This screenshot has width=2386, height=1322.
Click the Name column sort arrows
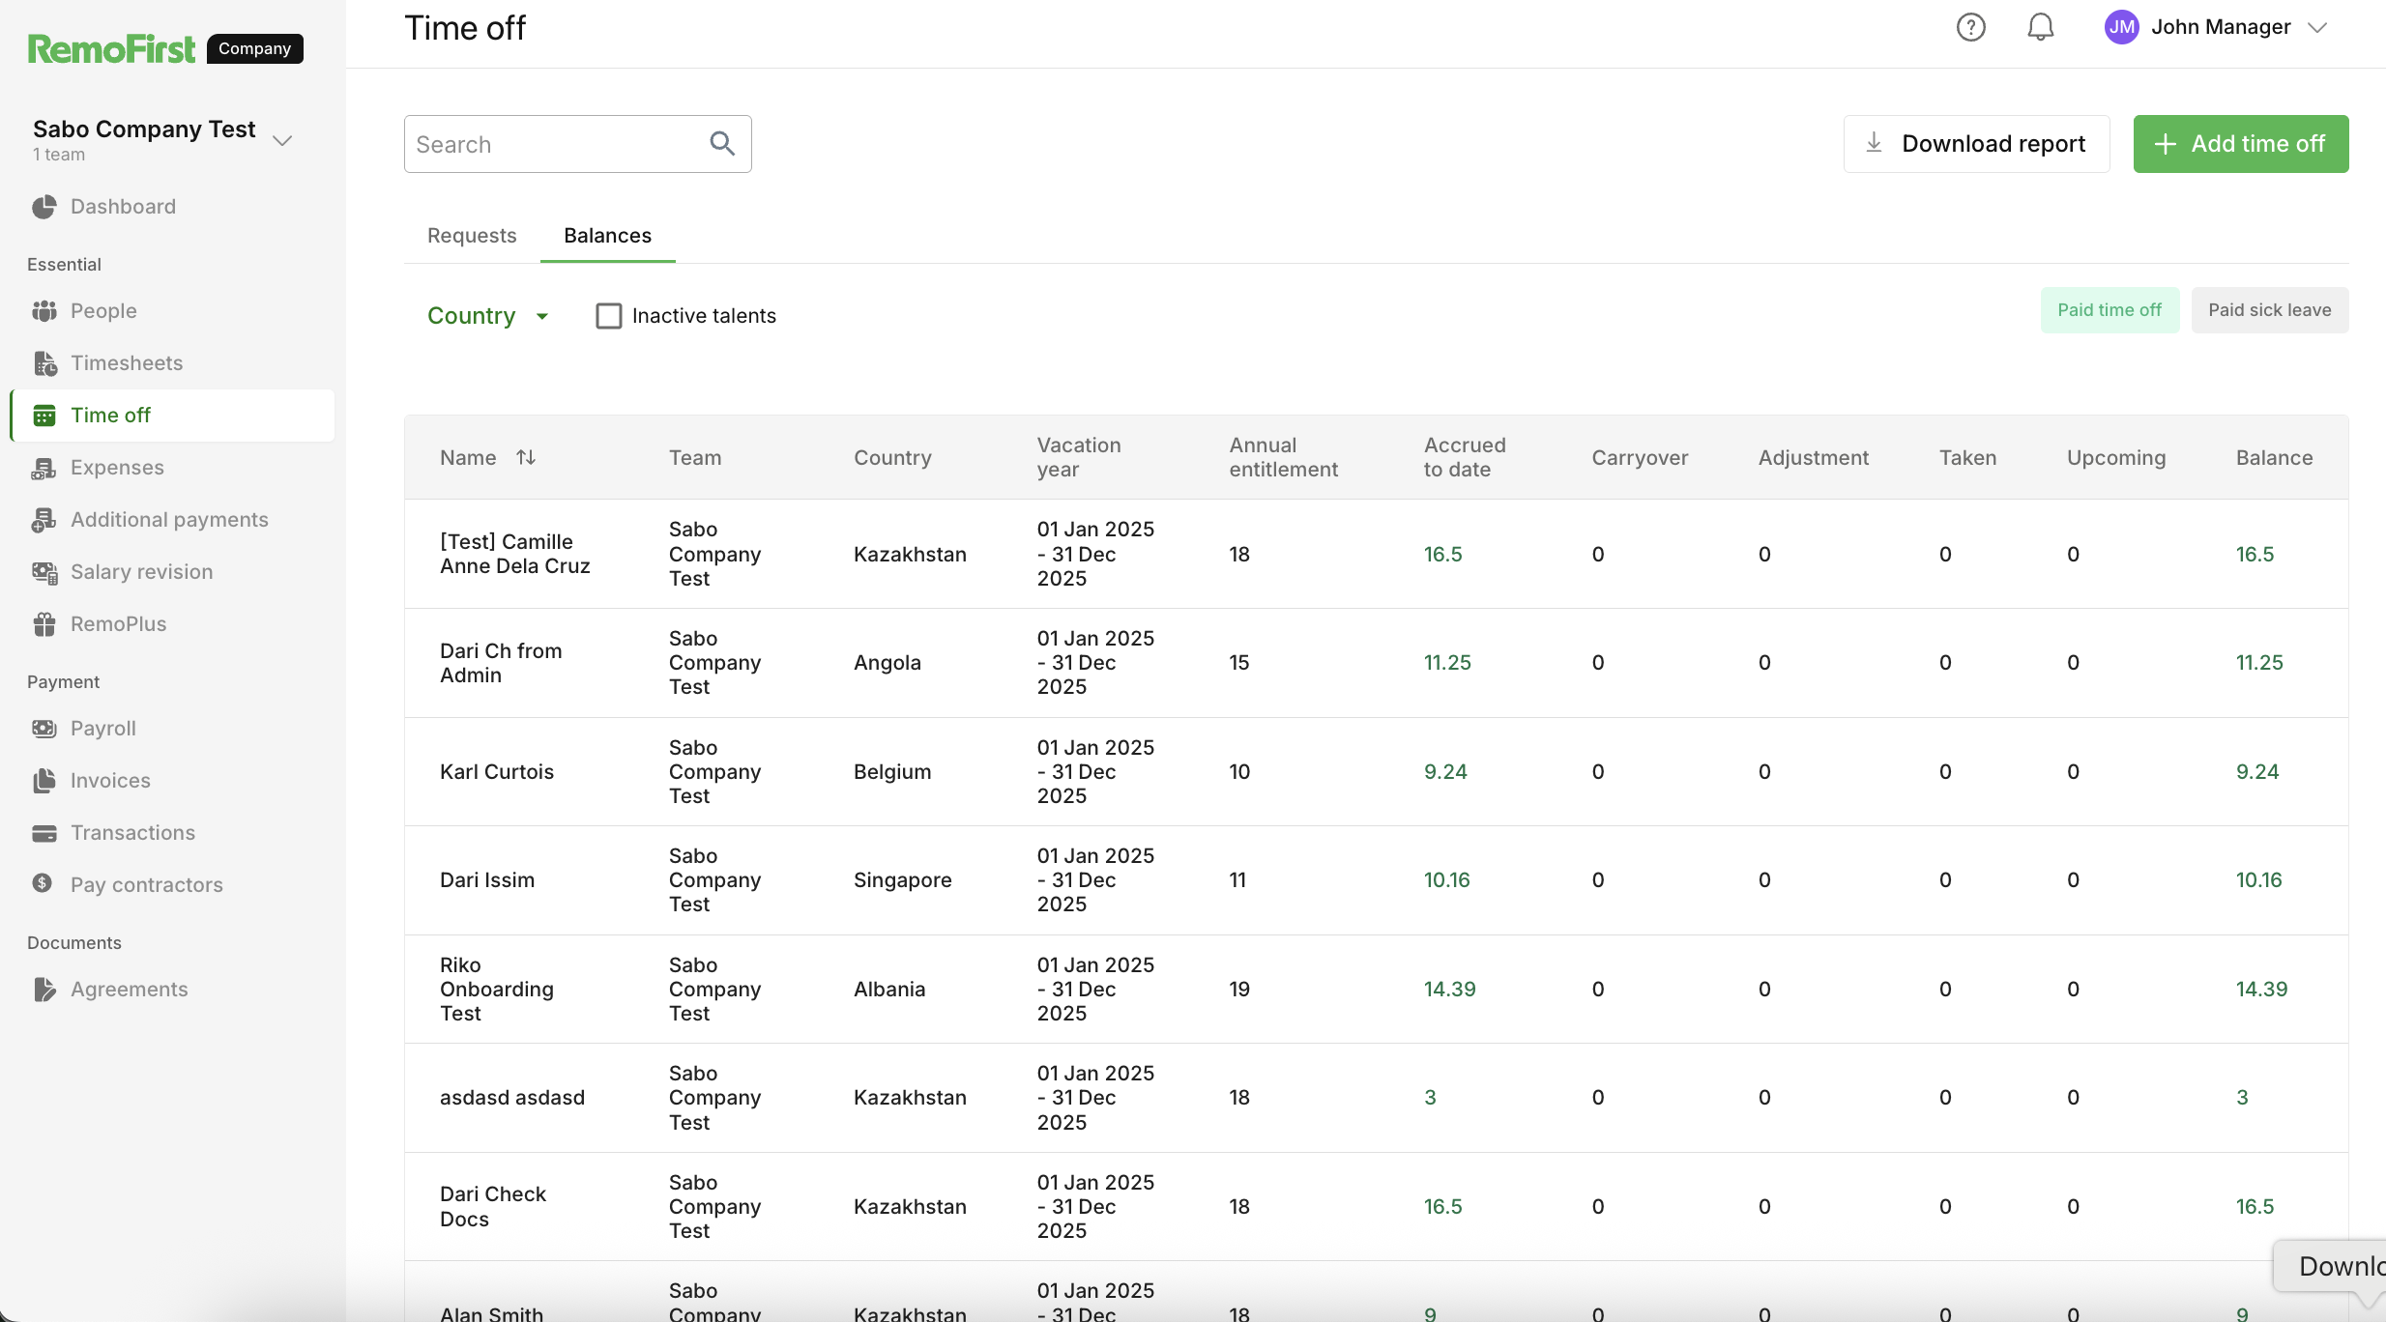click(526, 457)
